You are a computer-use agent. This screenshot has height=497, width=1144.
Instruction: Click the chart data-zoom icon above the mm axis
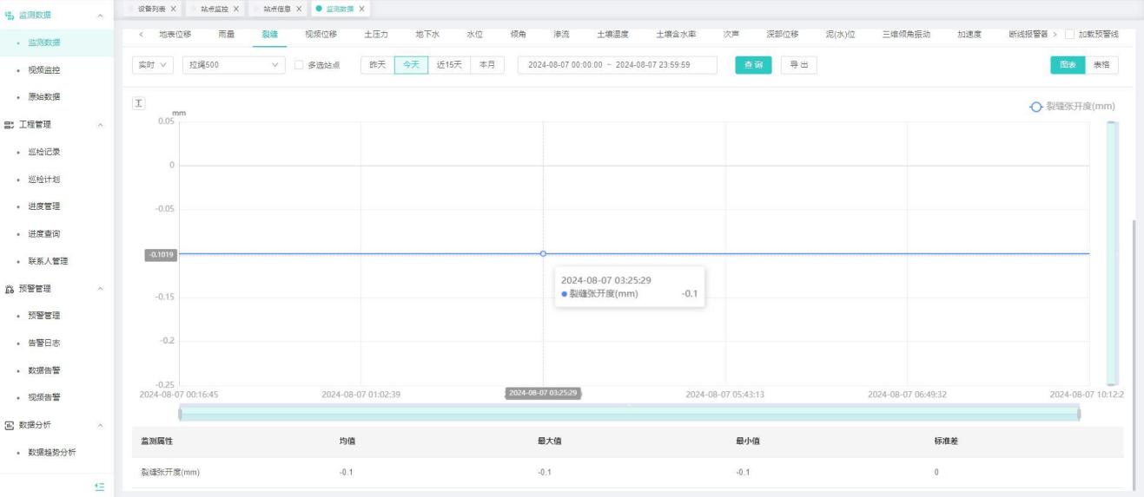pos(136,104)
